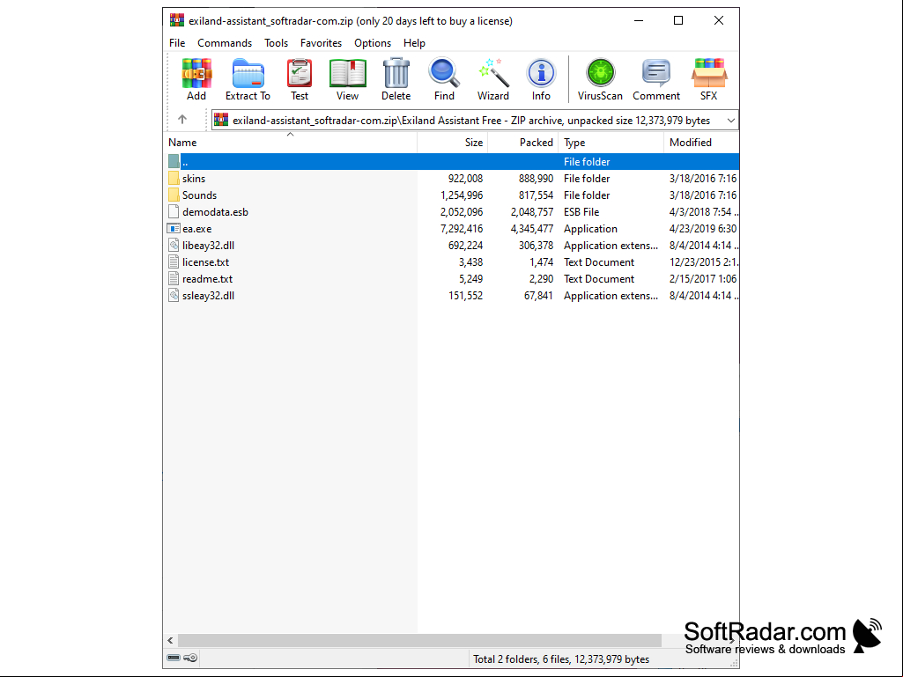This screenshot has width=903, height=677.
Task: Click the Extract To toolbar icon
Action: point(248,73)
